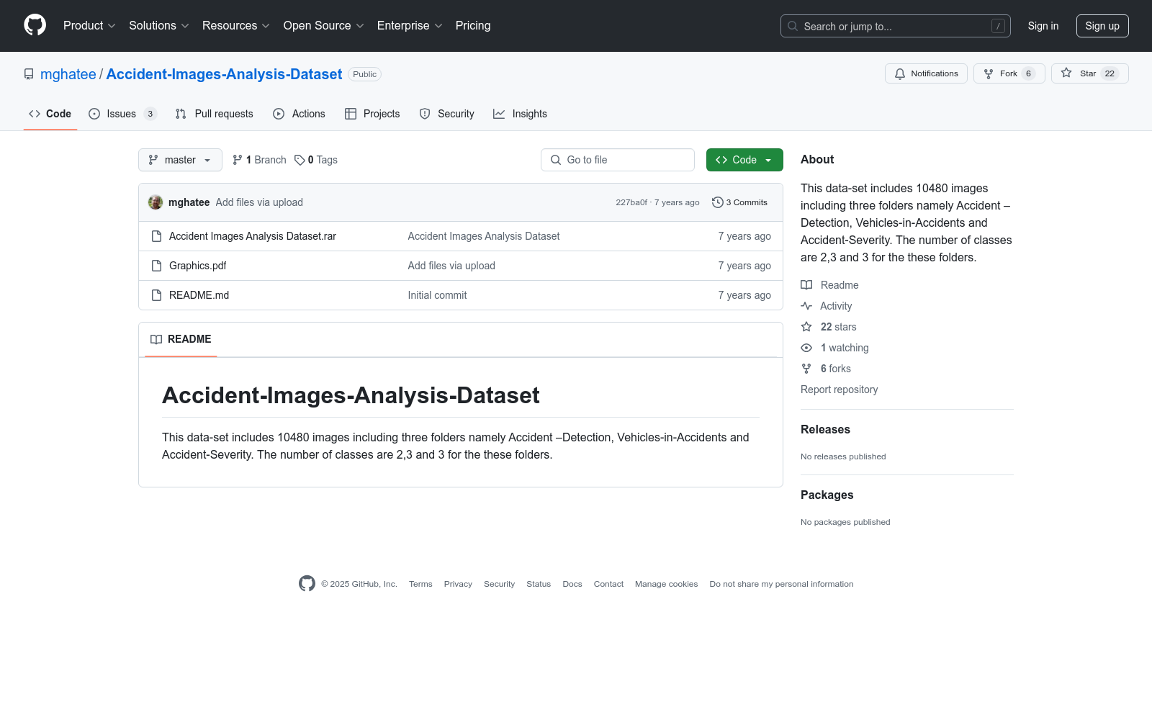Click the Terms footer link
Screen dimensions: 1152x720
coord(420,584)
